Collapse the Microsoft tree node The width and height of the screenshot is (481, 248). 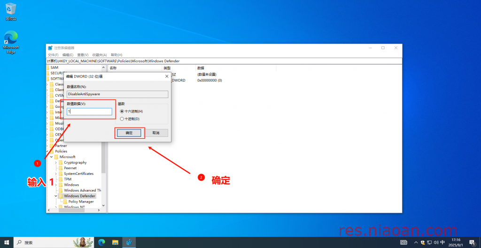point(52,157)
